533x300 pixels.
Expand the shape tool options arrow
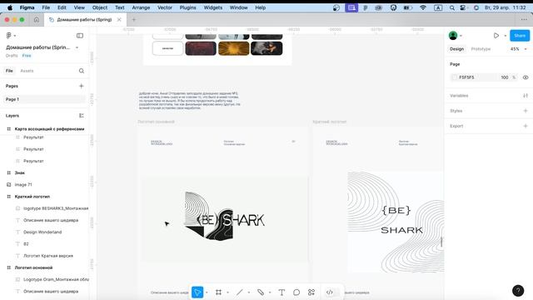pyautogui.click(x=249, y=292)
